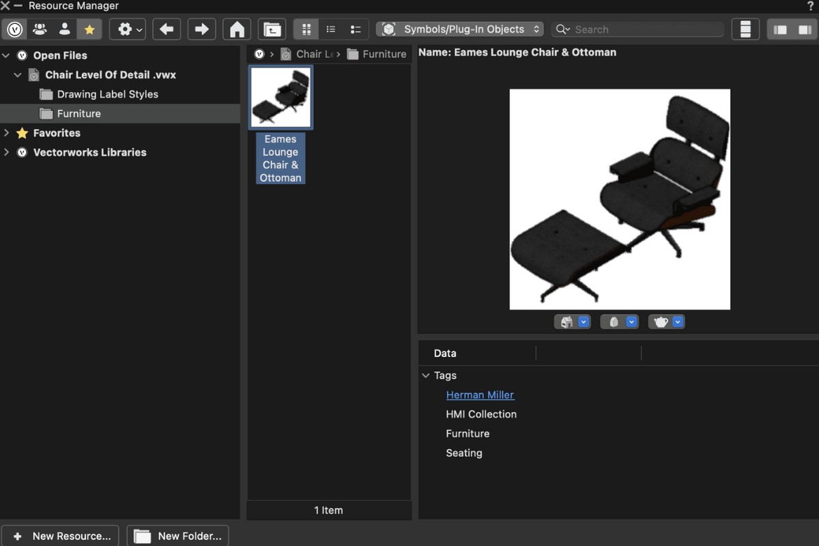Go forward with the right arrow button

pyautogui.click(x=201, y=29)
